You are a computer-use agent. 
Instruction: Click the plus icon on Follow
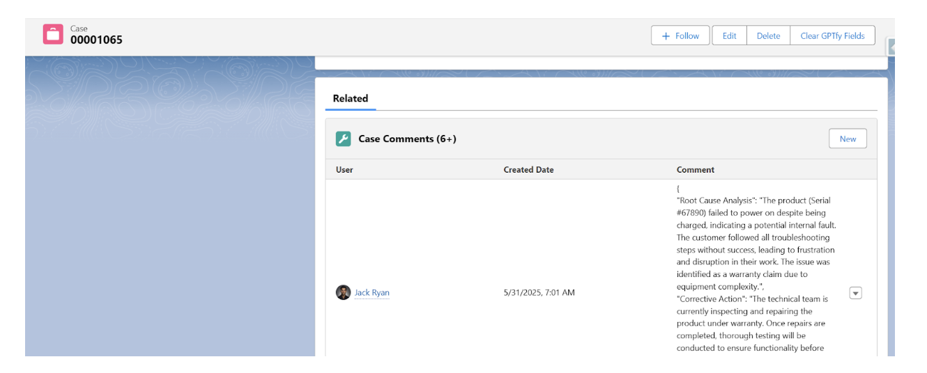pyautogui.click(x=666, y=35)
